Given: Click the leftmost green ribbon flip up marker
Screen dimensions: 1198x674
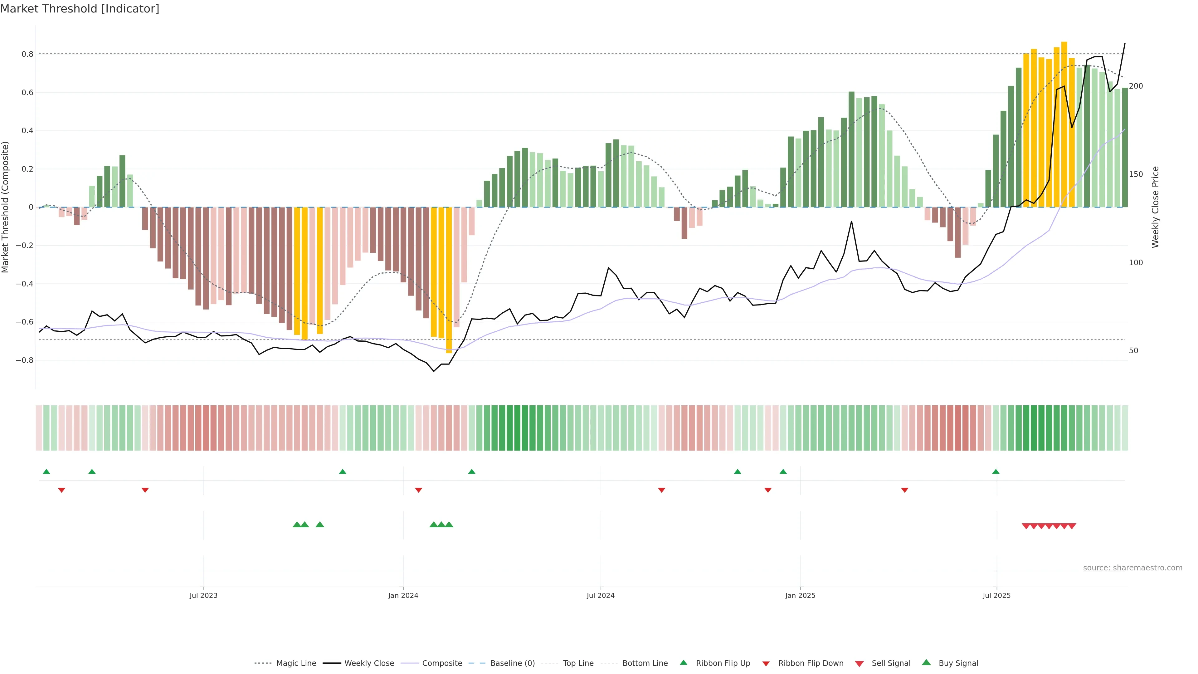Looking at the screenshot, I should [46, 472].
